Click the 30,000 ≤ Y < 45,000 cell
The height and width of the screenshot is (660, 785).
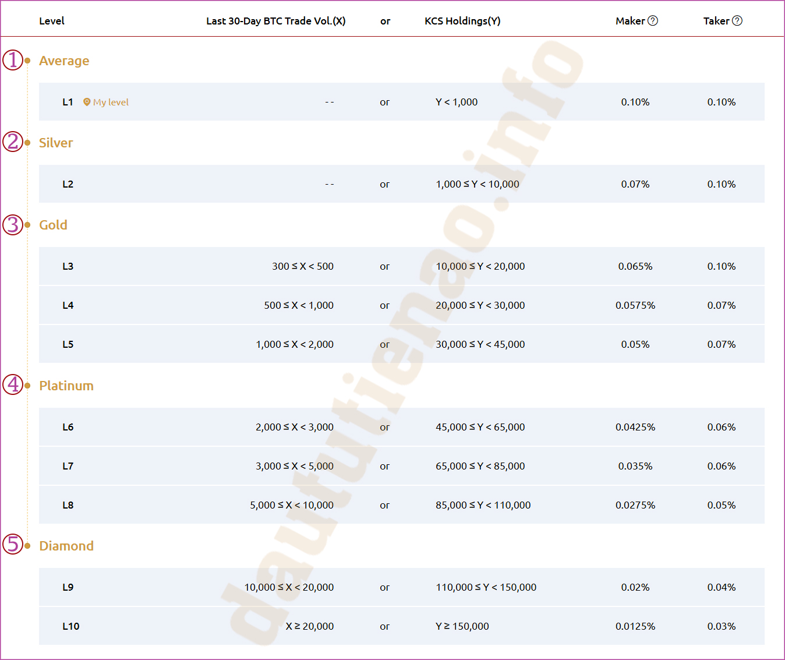pos(480,344)
